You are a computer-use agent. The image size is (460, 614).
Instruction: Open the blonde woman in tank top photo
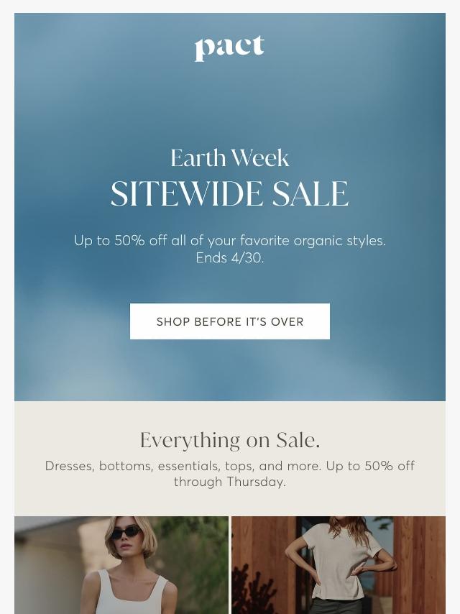click(x=121, y=565)
